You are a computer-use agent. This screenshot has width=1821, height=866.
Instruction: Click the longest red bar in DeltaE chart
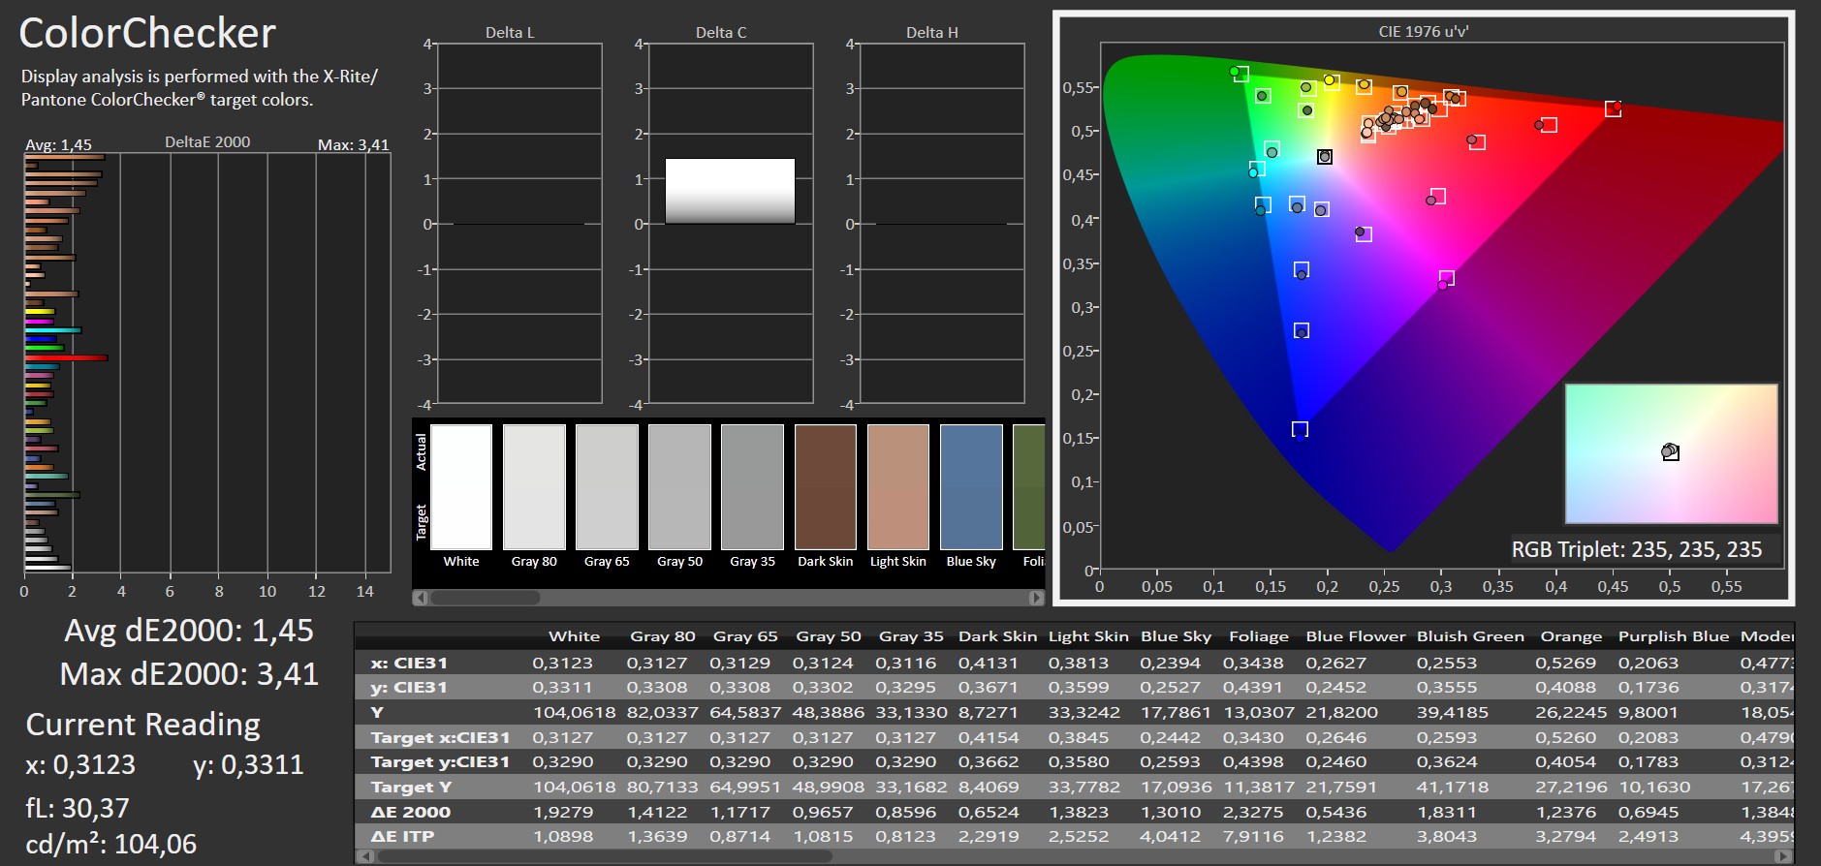(x=66, y=357)
